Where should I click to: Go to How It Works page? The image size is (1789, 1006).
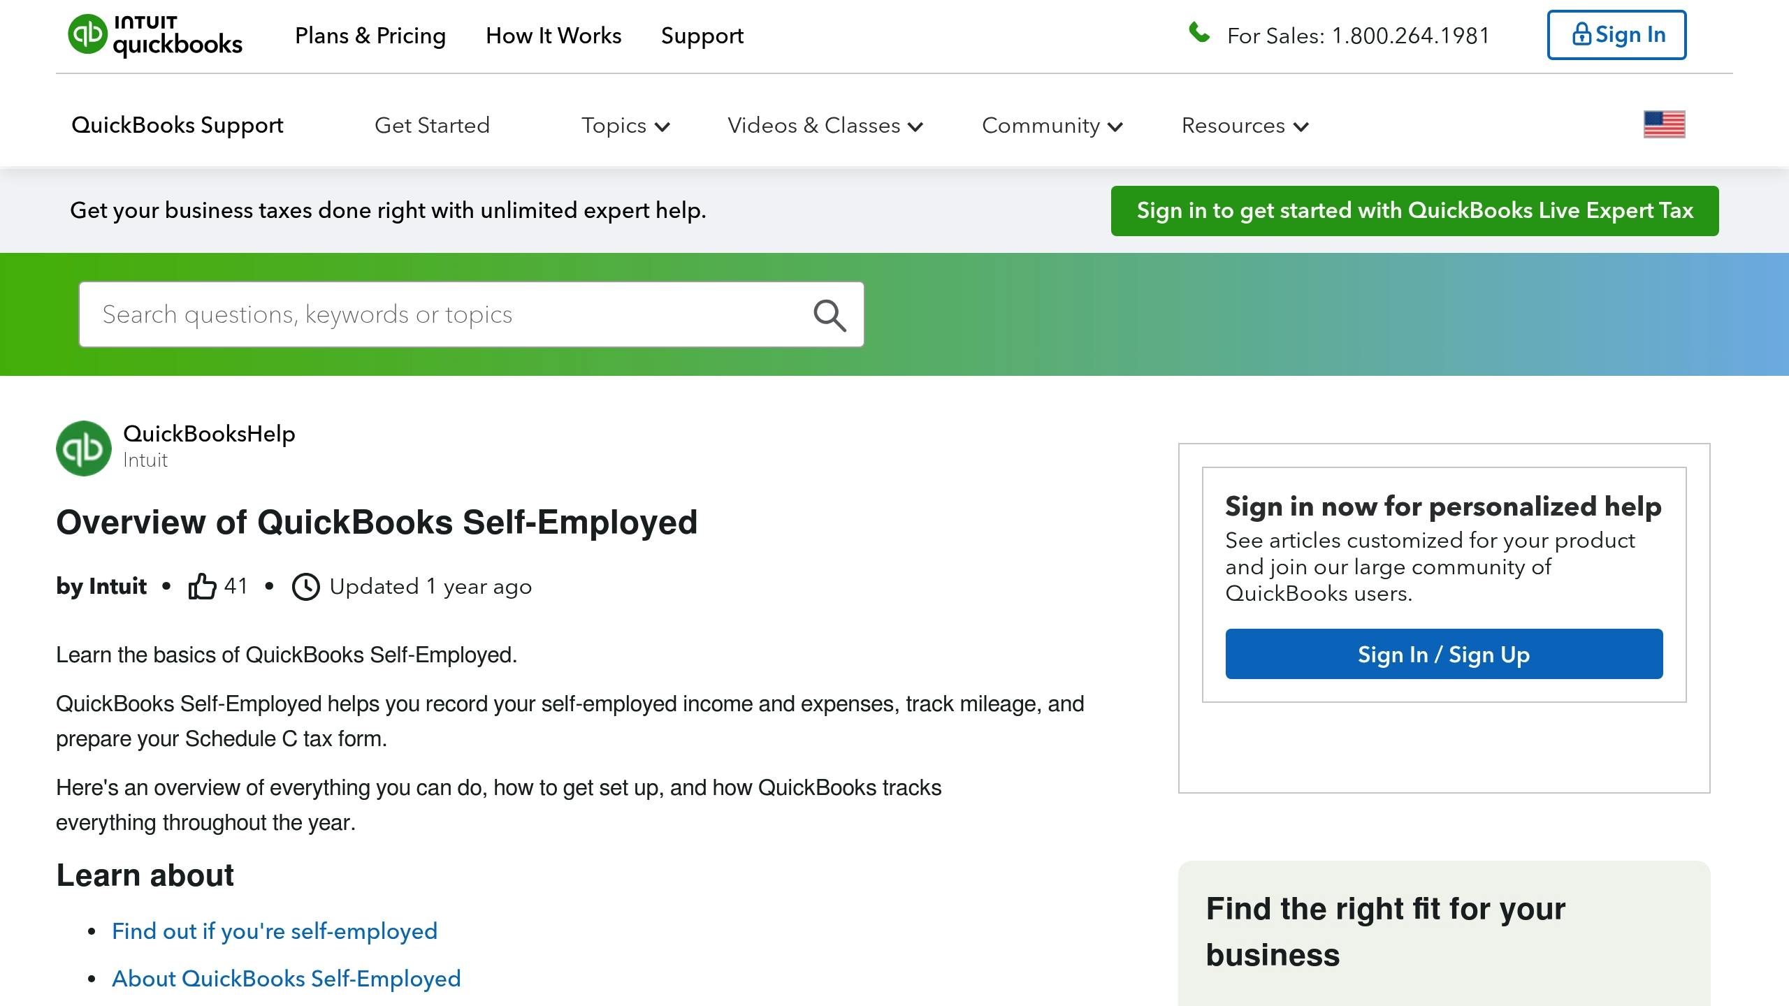pyautogui.click(x=553, y=36)
